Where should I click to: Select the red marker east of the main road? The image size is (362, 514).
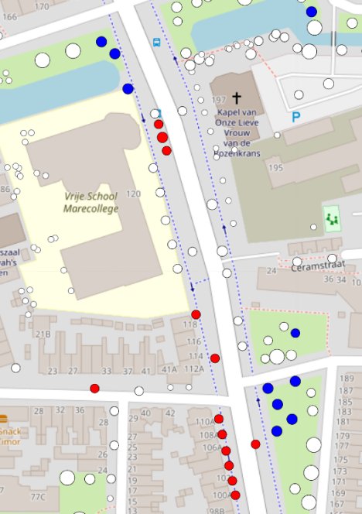point(255,444)
